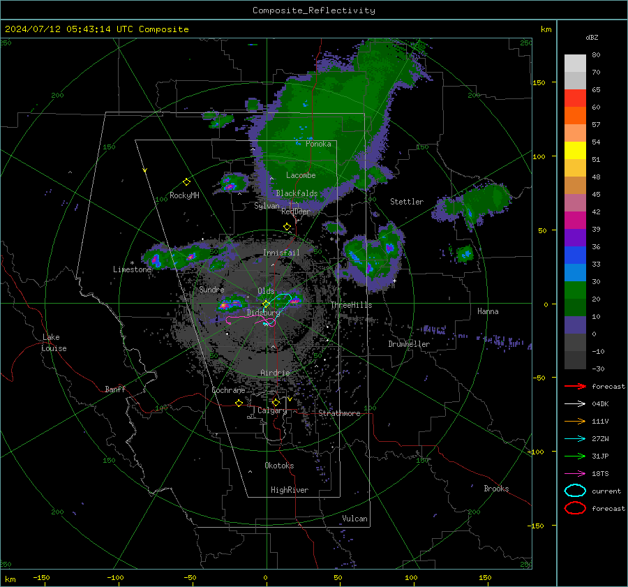
Task: Click the Blackfalds city label
Action: [x=297, y=193]
